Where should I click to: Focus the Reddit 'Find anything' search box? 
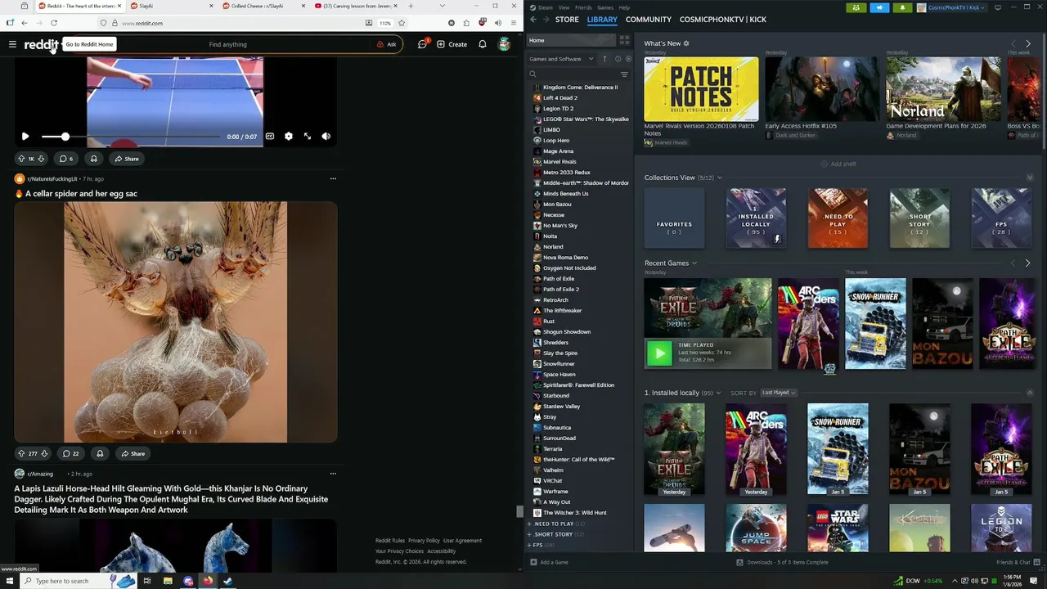[227, 44]
